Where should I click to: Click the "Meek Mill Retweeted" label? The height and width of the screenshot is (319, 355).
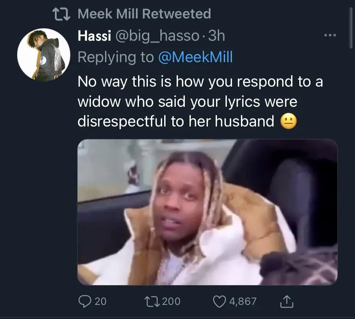click(144, 14)
